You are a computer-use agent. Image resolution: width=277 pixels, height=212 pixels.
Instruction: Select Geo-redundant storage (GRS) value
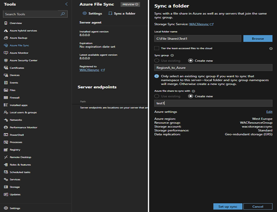(x=249, y=134)
